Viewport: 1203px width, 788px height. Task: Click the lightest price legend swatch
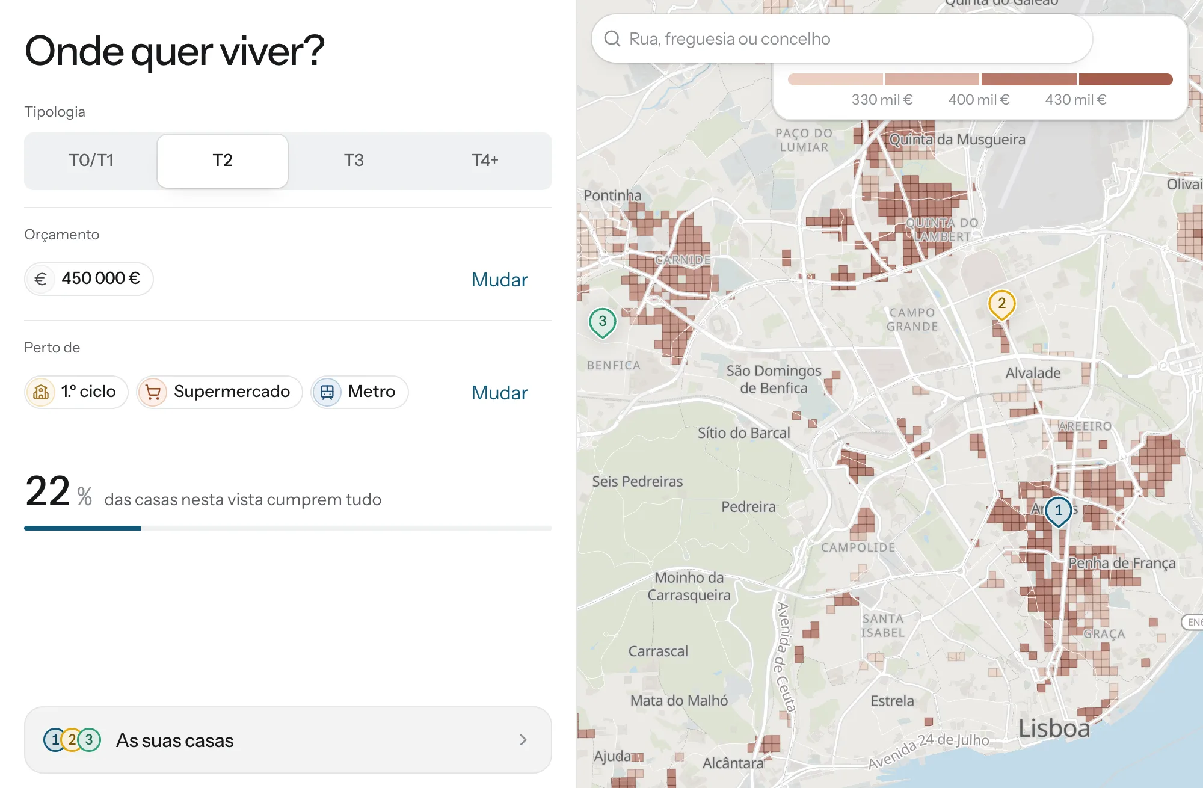click(835, 79)
